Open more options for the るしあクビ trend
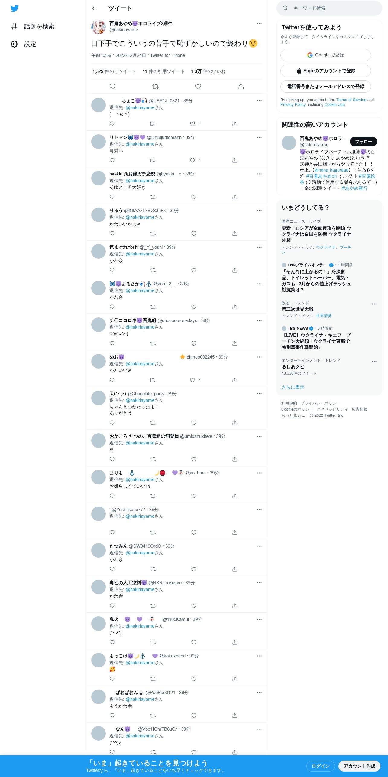The height and width of the screenshot is (777, 388). point(374,362)
